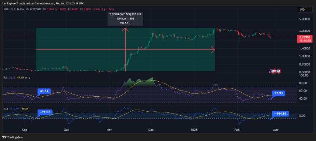Click the 1.40000 price axis label
This screenshot has width=316, height=141.
[304, 48]
